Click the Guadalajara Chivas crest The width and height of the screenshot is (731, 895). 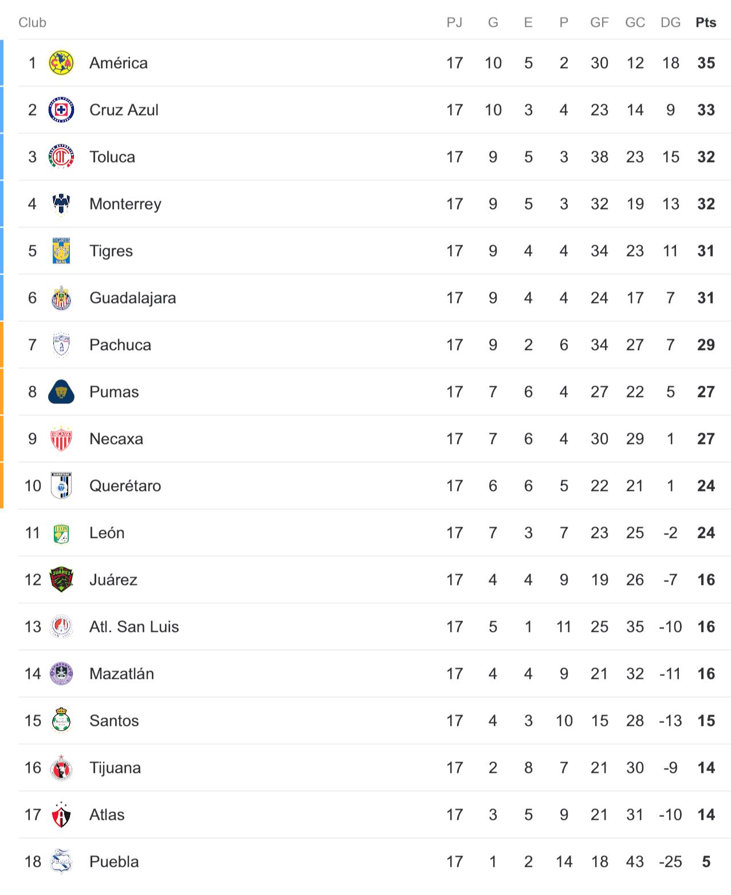(61, 298)
